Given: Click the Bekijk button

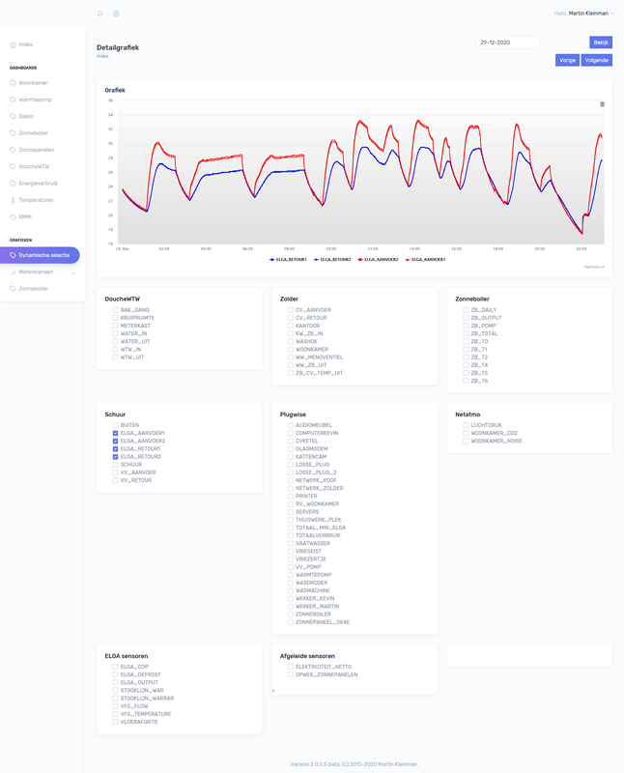Looking at the screenshot, I should (x=601, y=43).
